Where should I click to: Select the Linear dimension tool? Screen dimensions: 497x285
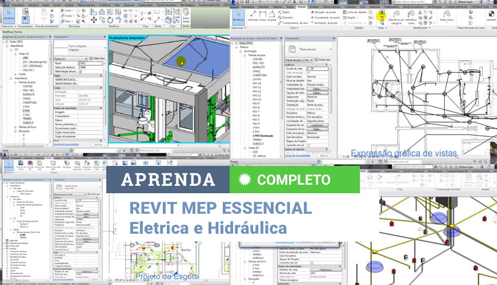coord(263,16)
